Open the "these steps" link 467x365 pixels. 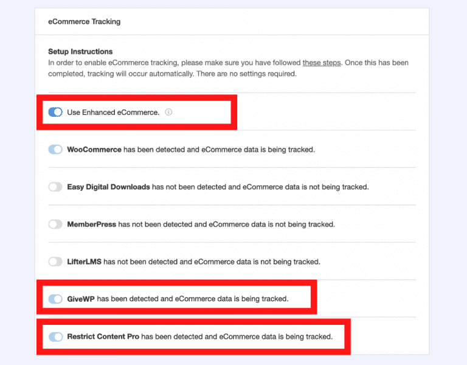point(322,63)
